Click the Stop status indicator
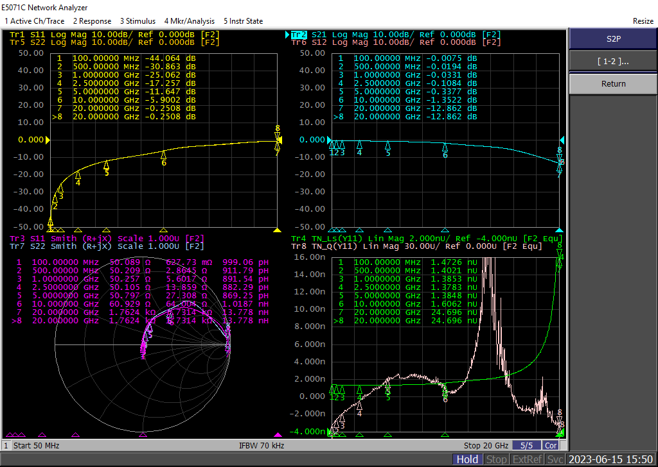Image resolution: width=658 pixels, height=467 pixels. [497, 459]
